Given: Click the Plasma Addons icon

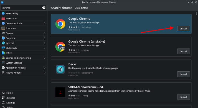Looking at the screenshot, I should 3,73.
